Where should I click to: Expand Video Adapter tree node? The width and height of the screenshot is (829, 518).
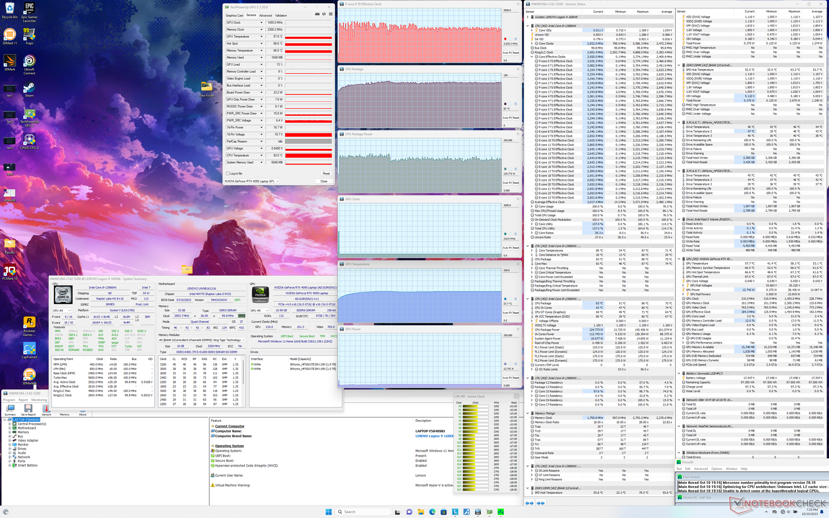(x=9, y=440)
